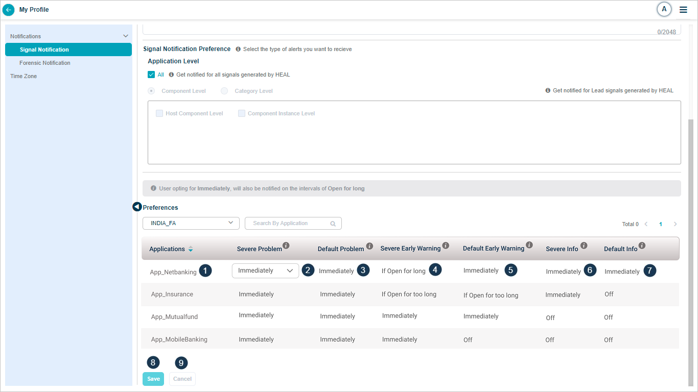Click the info icon beside Severe Problem
Image resolution: width=698 pixels, height=392 pixels.
(x=286, y=246)
